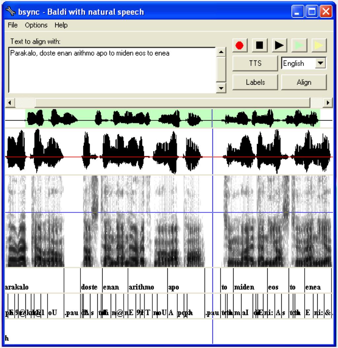Screen dimensions: 338x348
Task: Select the word label 'enea'
Action: [x=313, y=287]
